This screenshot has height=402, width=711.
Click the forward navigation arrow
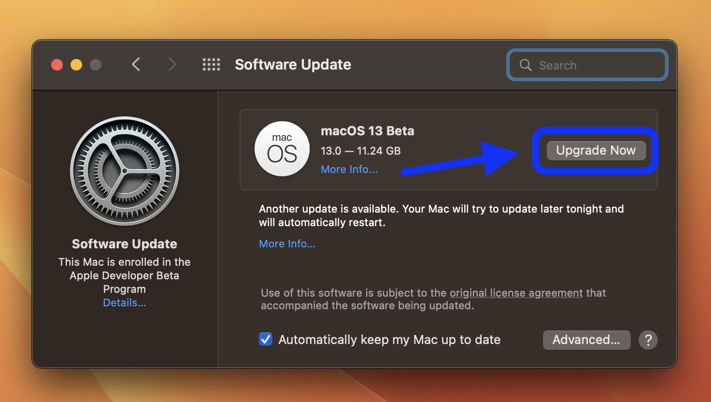[172, 64]
